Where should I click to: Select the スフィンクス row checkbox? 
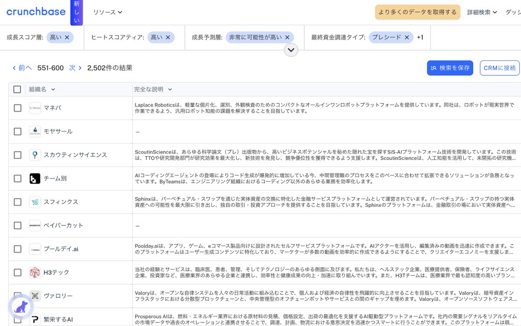tap(17, 202)
